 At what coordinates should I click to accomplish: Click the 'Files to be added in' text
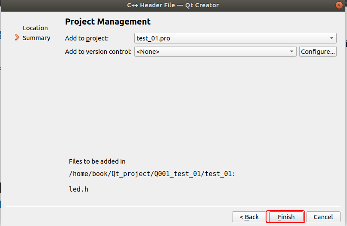97,161
